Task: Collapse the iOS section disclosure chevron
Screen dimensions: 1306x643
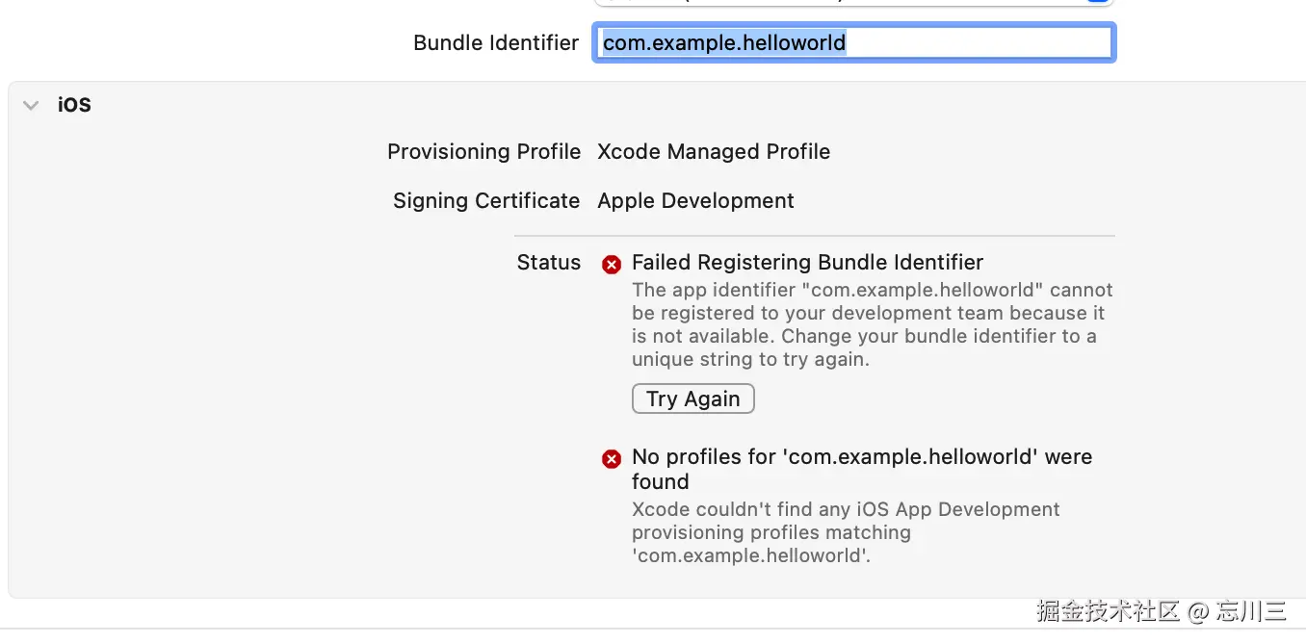Action: point(31,105)
